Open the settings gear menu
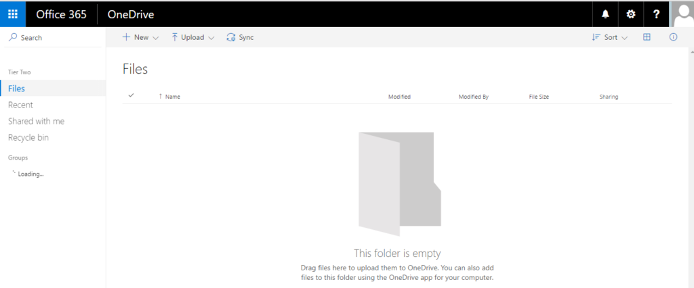Screen dimensions: 694x288 (x=631, y=14)
